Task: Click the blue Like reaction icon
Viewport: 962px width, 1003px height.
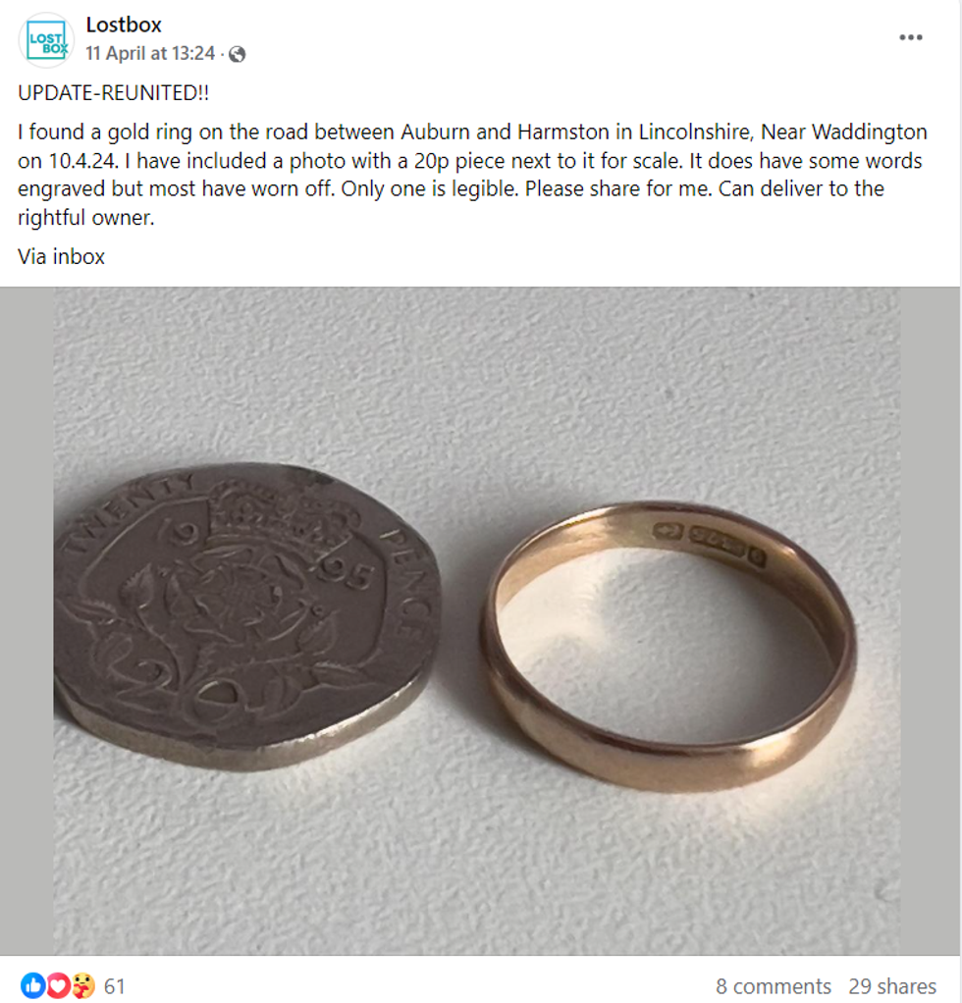Action: 32,985
